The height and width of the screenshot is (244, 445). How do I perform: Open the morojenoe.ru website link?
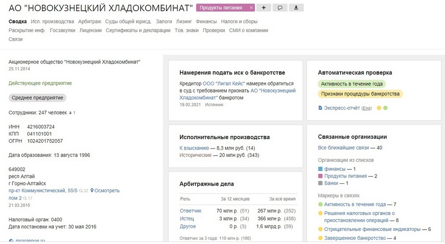coord(30,241)
